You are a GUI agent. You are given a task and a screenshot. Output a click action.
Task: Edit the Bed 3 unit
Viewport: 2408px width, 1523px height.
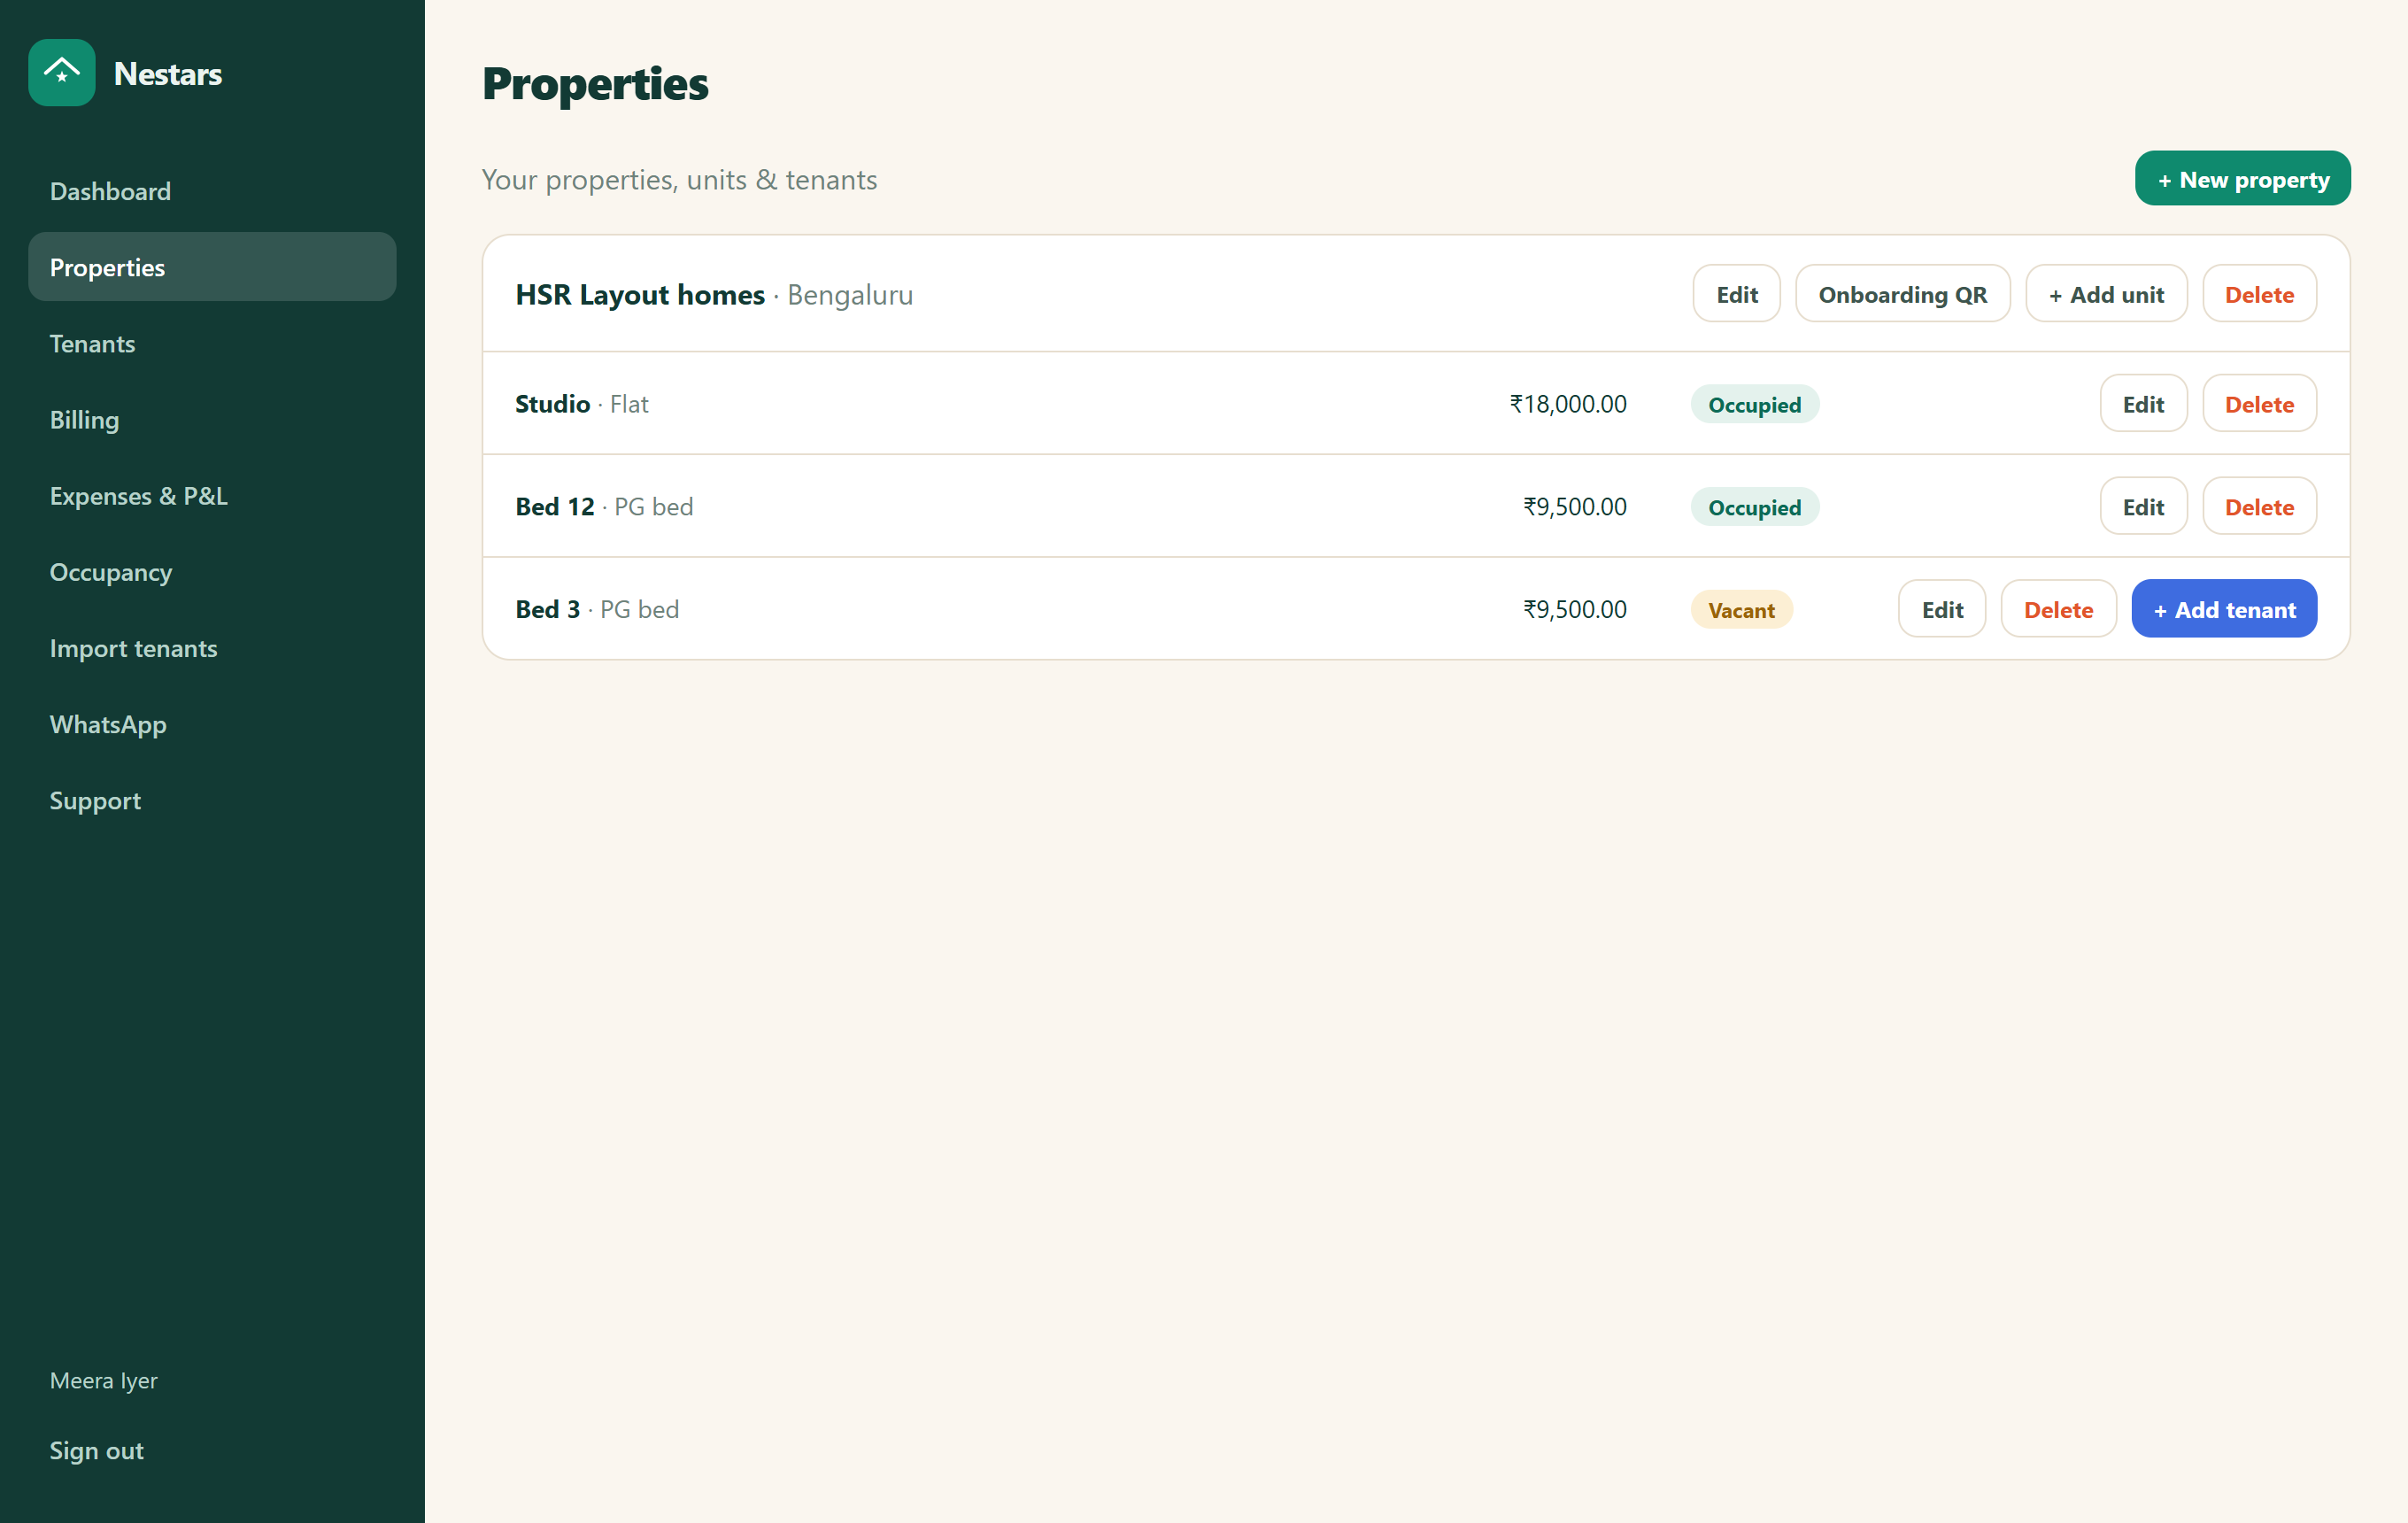[1942, 609]
